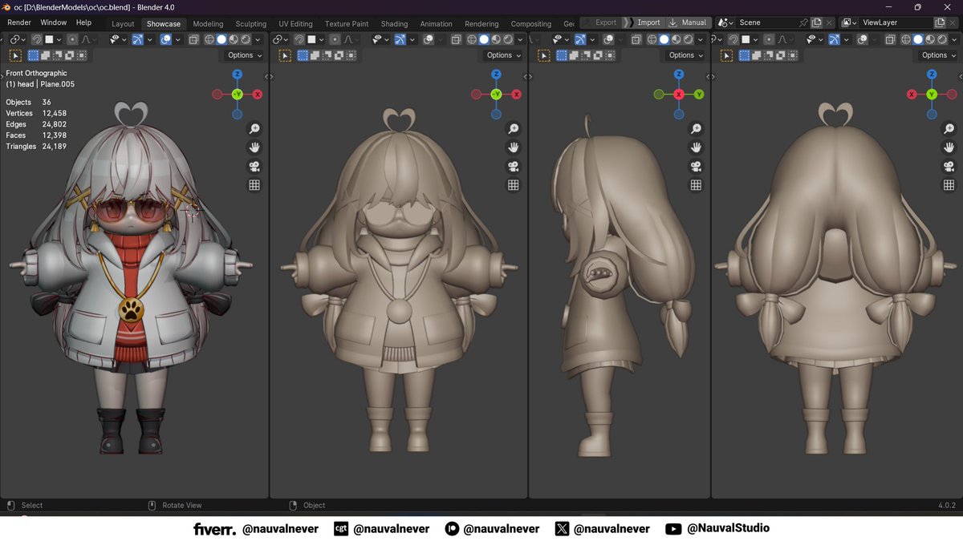This screenshot has width=963, height=541.
Task: Switch to the UV Editing workspace tab
Action: click(295, 24)
